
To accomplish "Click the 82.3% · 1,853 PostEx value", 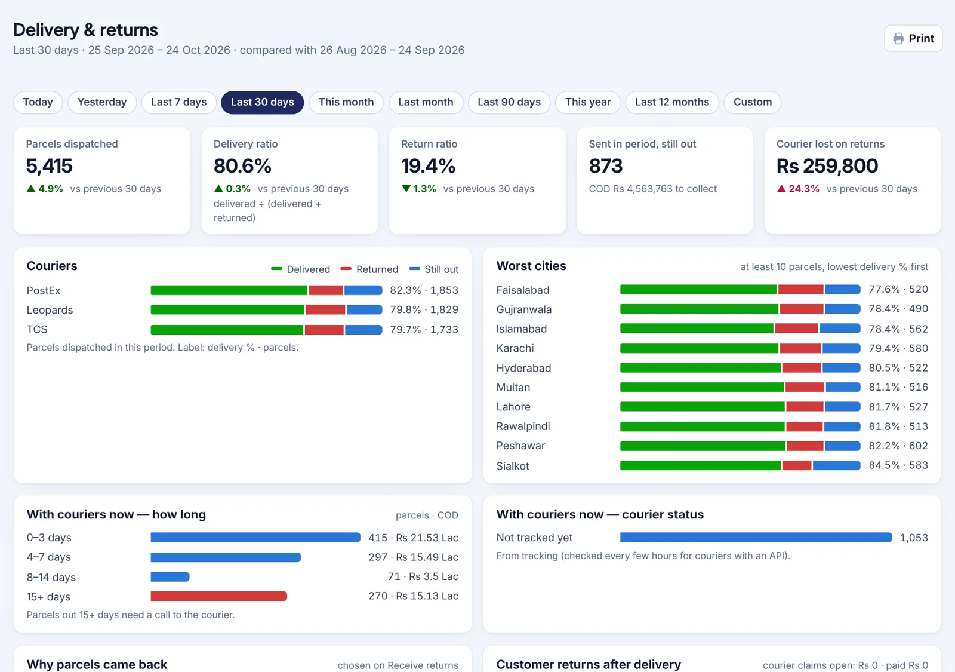I will tap(424, 290).
